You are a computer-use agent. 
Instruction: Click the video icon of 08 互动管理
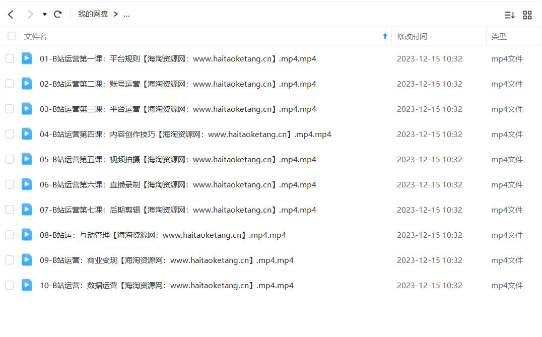27,235
